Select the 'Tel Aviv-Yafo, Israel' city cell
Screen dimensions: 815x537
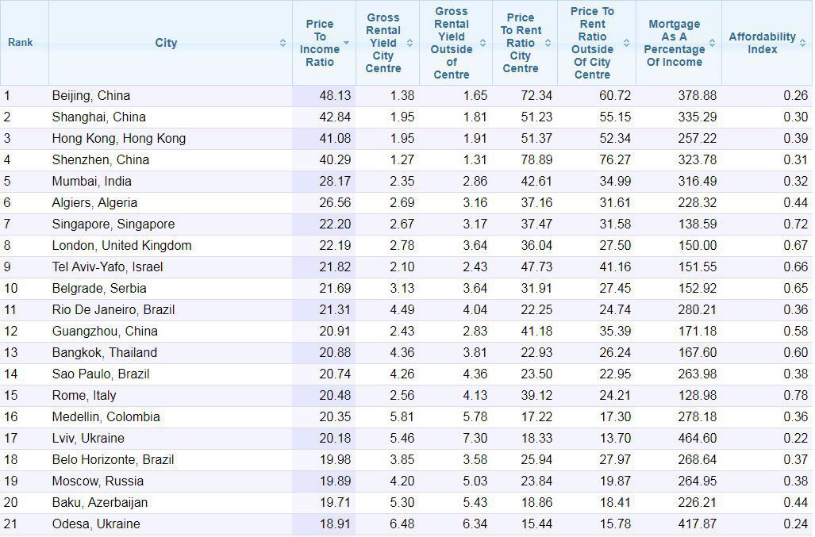[x=171, y=267]
